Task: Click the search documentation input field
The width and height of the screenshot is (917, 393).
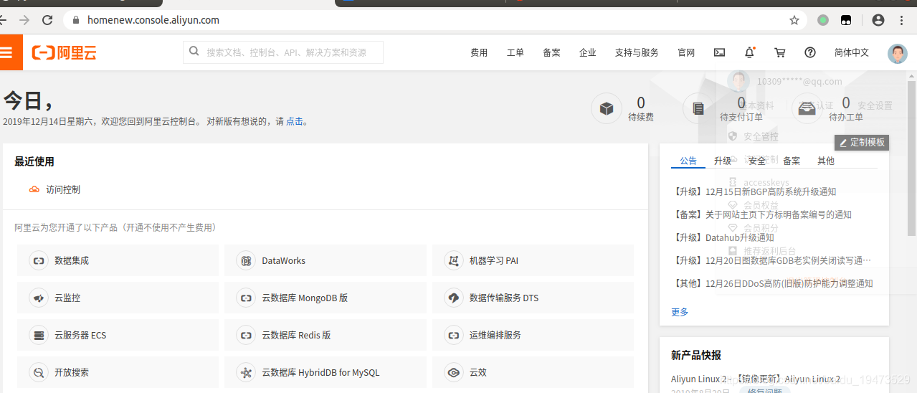Action: [x=283, y=52]
